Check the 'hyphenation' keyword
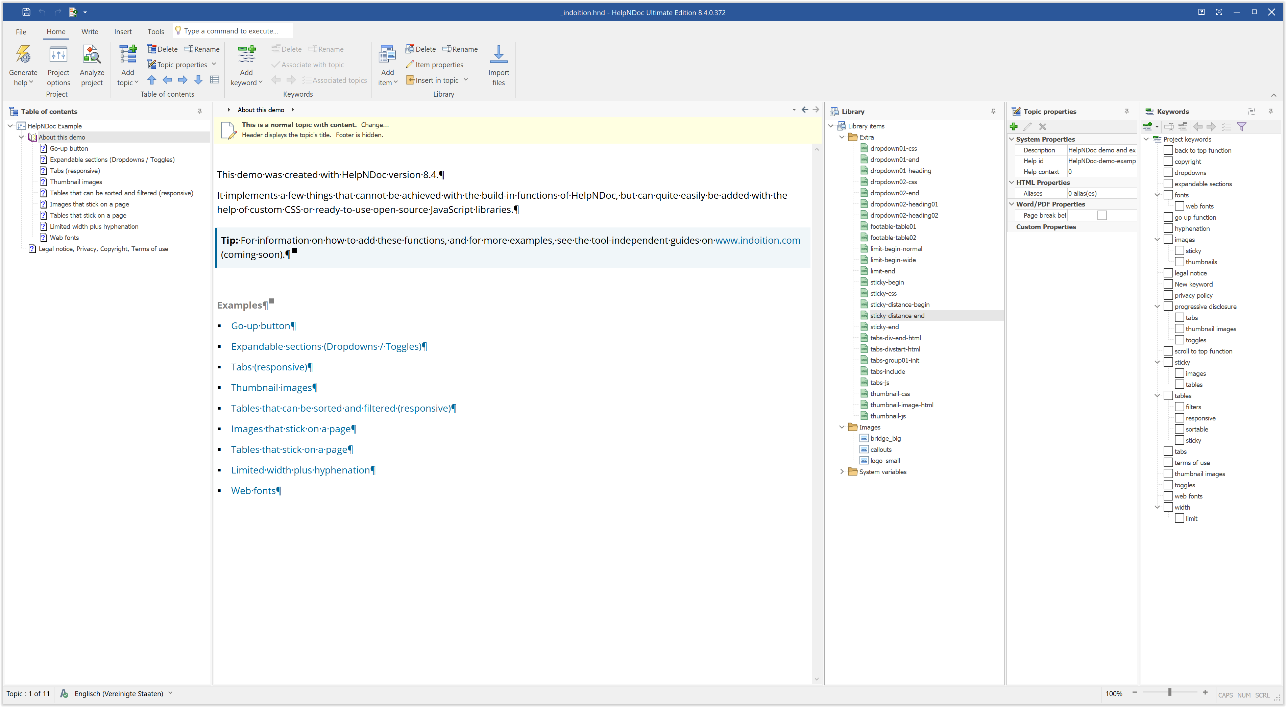Screen dimensions: 1286x707 [x=1168, y=228]
